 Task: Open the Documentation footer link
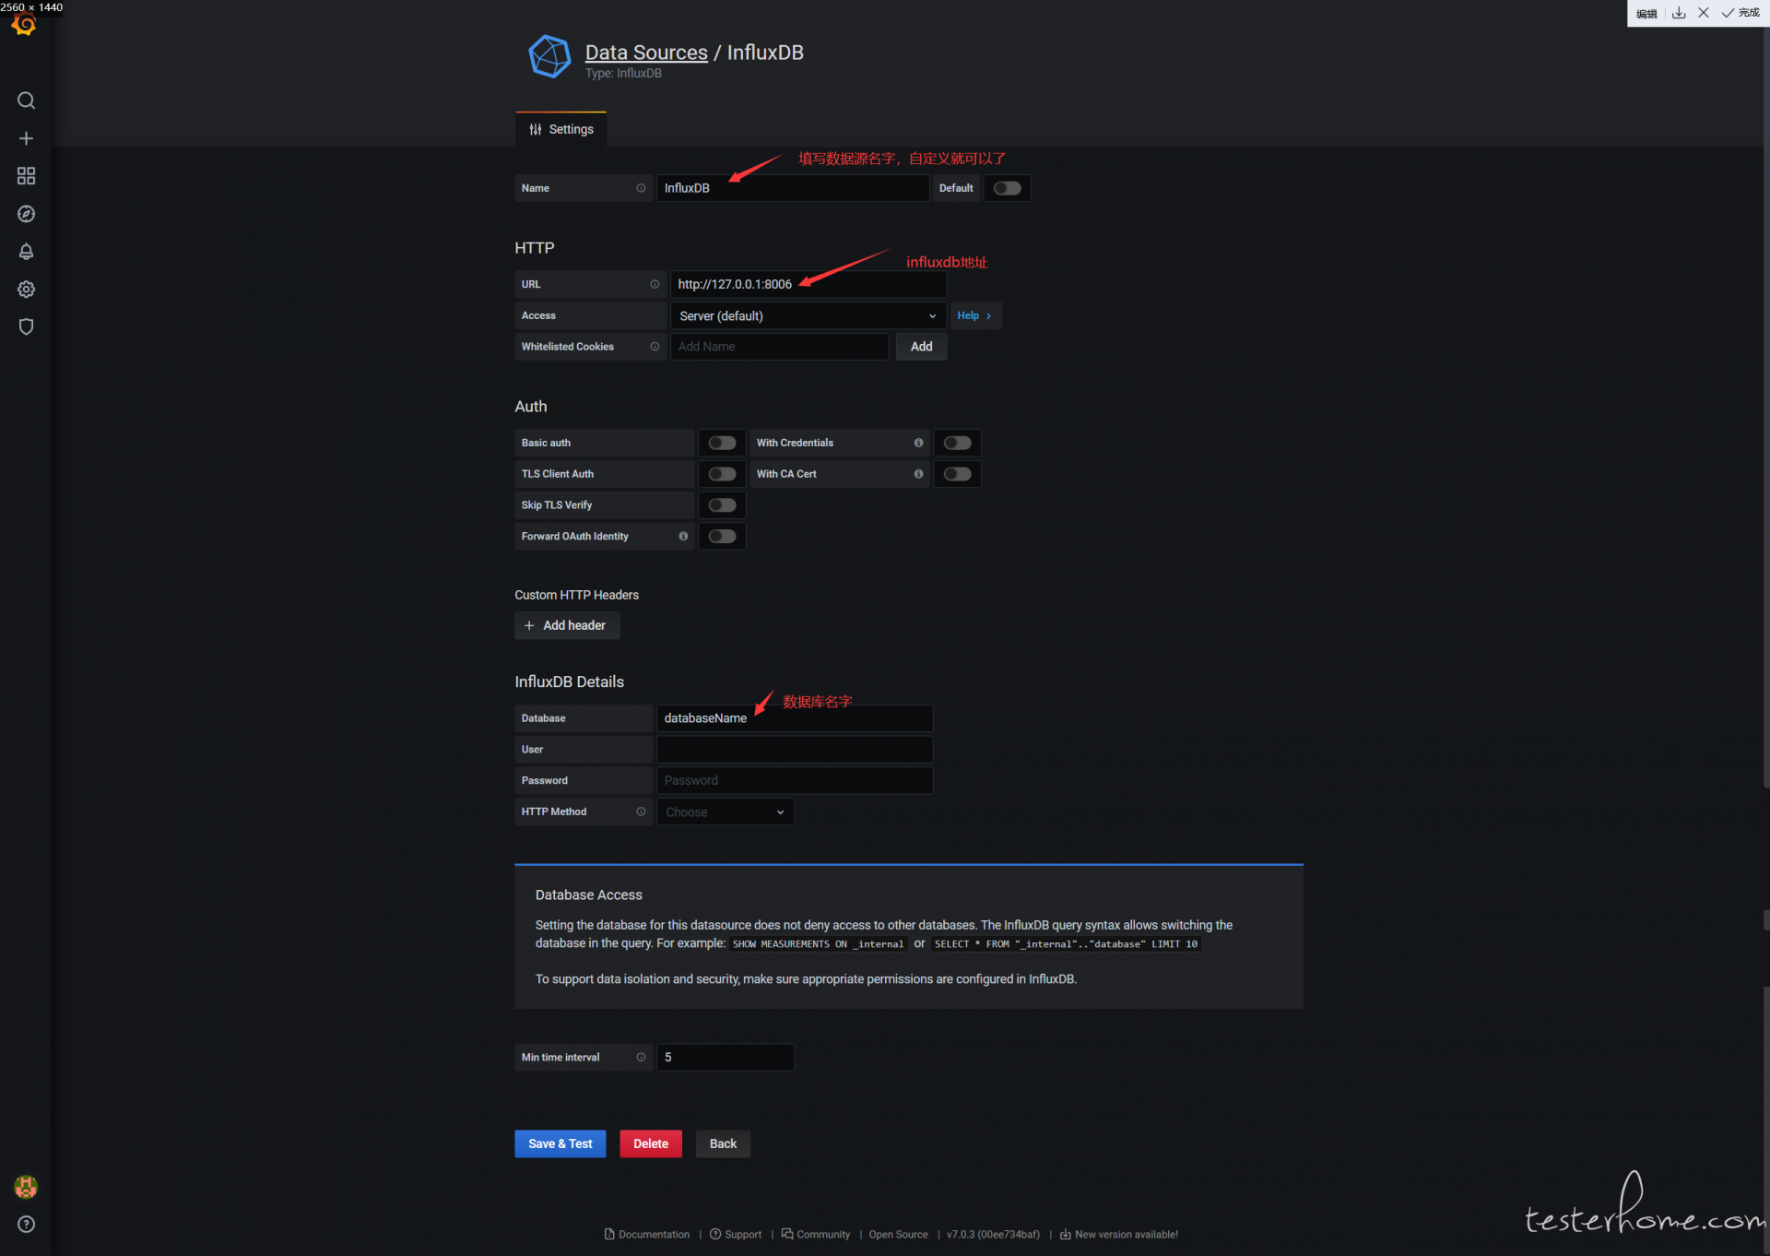tap(646, 1234)
